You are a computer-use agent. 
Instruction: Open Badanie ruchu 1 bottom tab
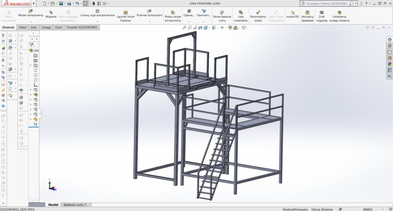[x=75, y=205]
